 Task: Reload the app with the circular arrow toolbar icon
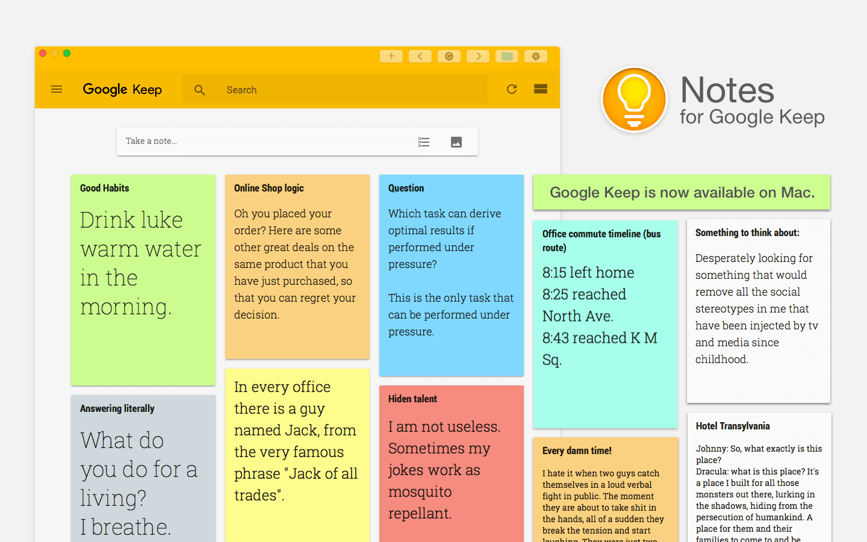point(449,55)
